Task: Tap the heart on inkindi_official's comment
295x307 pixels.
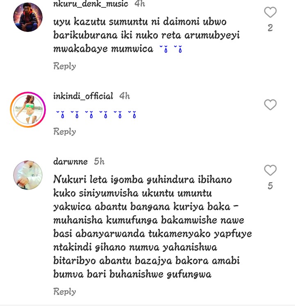Action: [270, 105]
